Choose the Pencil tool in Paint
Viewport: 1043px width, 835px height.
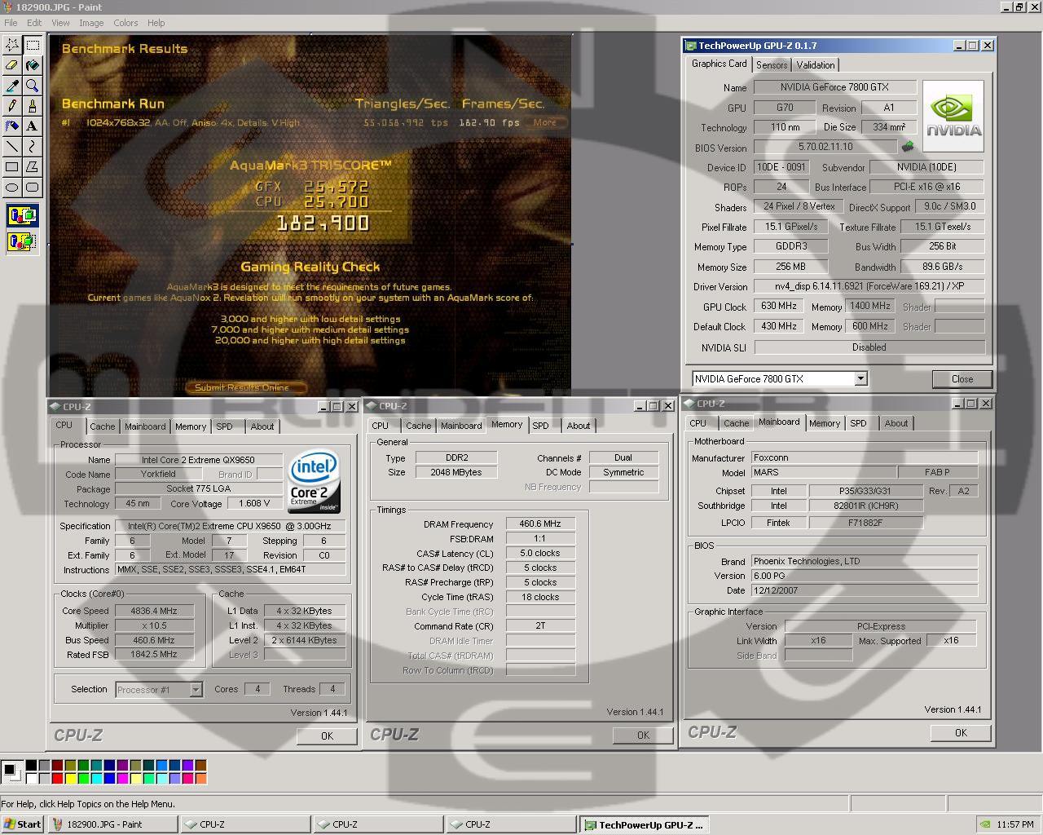(x=12, y=106)
